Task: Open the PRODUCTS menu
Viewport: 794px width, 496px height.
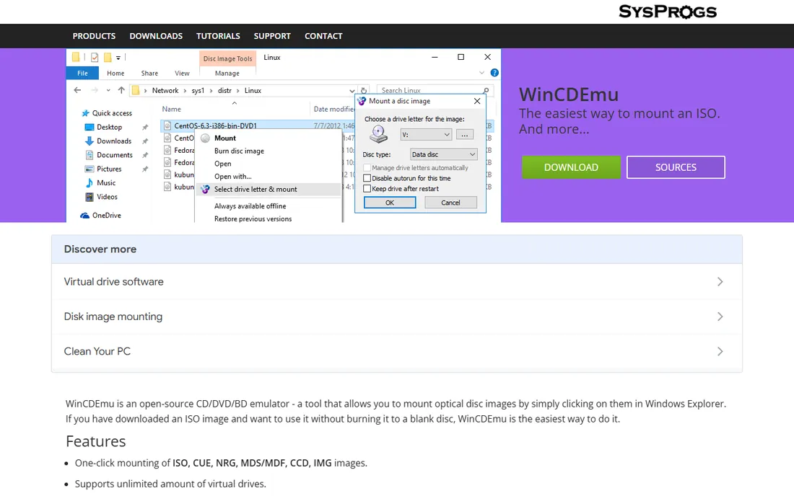Action: tap(94, 36)
